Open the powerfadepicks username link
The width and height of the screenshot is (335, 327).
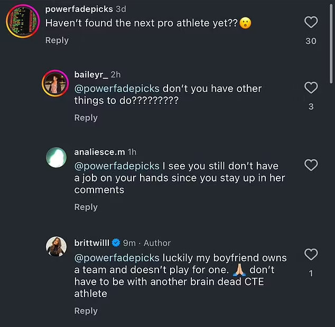tap(79, 9)
